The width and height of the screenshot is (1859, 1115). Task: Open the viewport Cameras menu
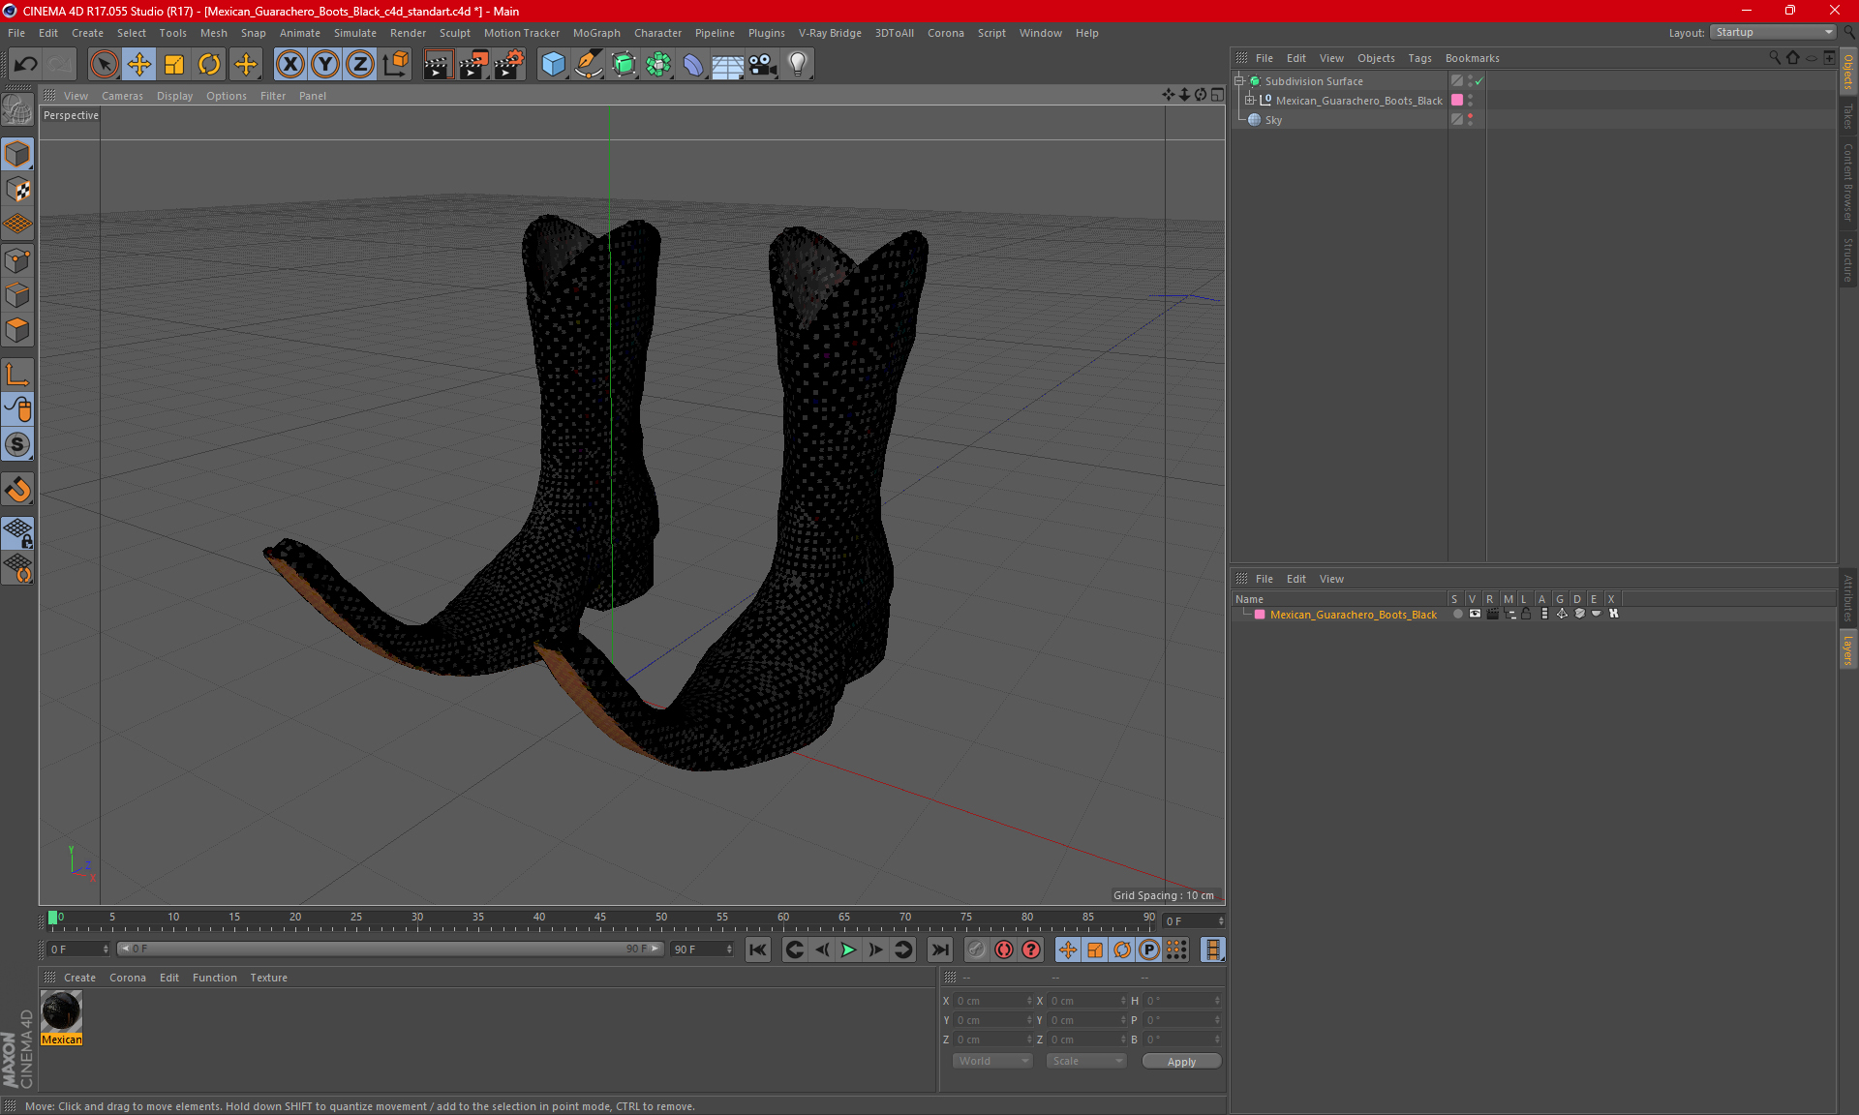pos(122,96)
